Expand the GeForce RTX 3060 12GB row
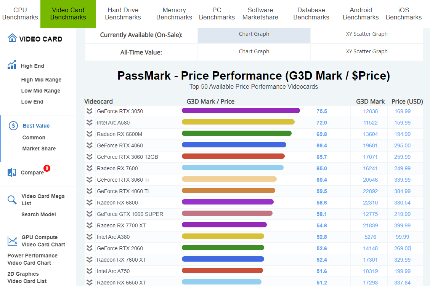Screen dimensions: 430x286 coord(90,157)
